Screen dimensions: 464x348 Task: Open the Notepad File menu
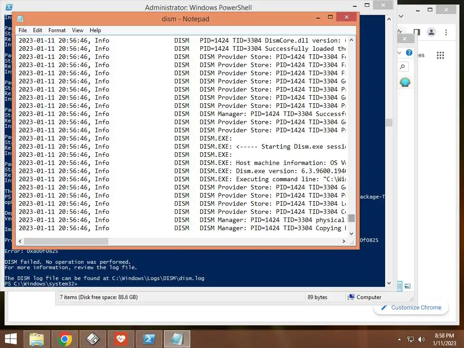[x=23, y=30]
